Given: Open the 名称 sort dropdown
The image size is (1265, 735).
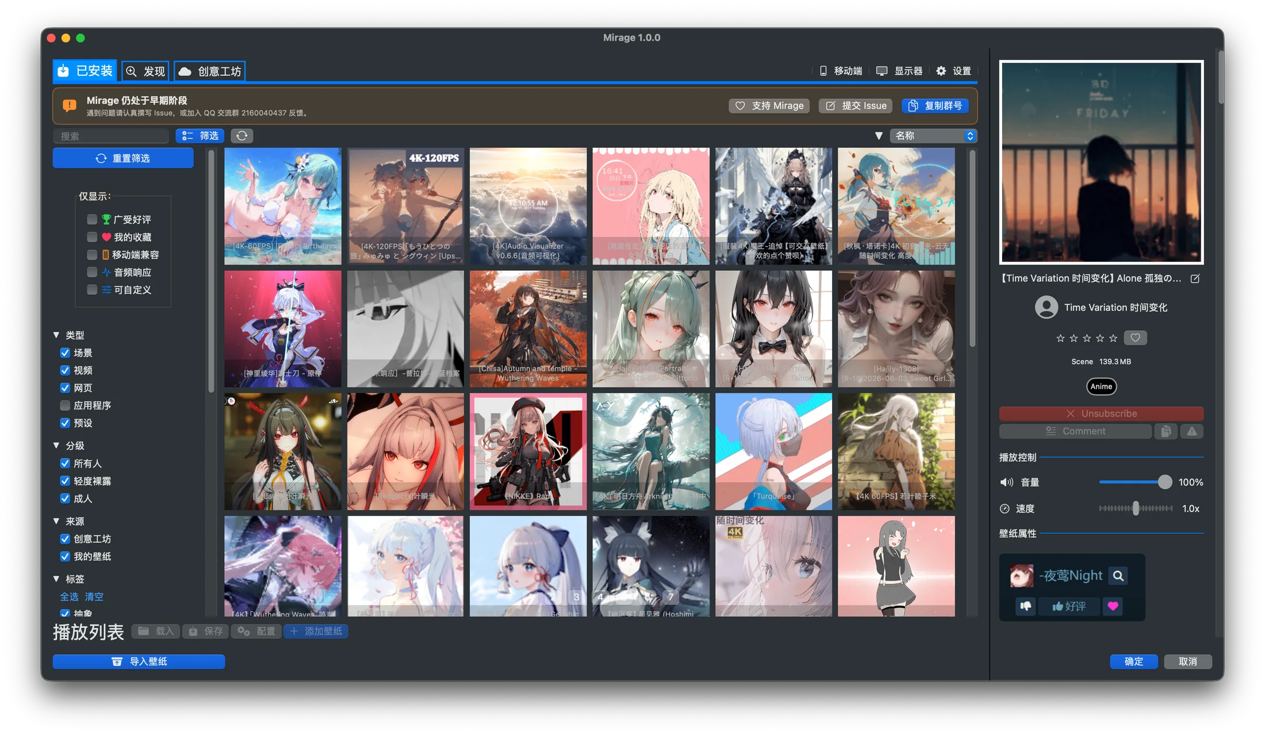Looking at the screenshot, I should click(x=933, y=136).
